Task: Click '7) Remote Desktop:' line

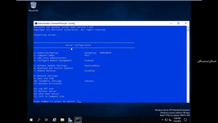Action: [x=45, y=71]
